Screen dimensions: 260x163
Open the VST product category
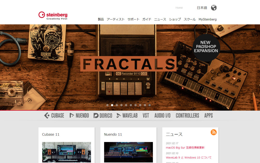click(146, 115)
